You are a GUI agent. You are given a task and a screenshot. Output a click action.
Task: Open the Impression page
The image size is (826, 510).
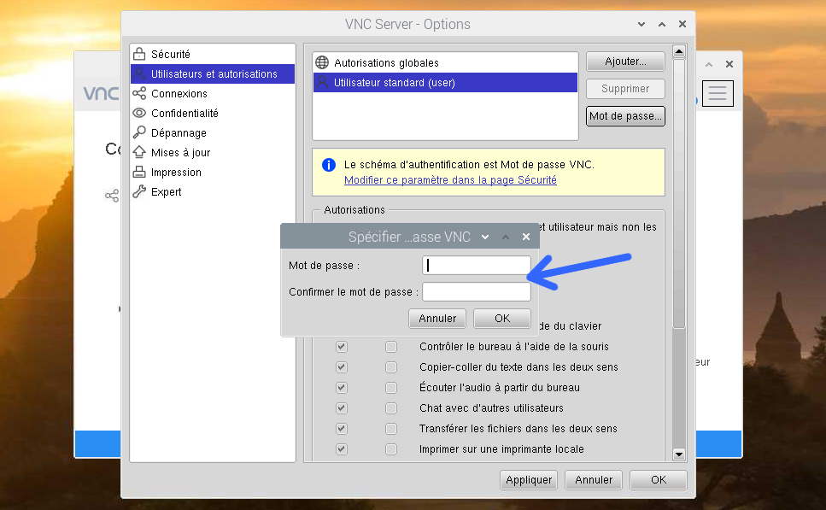(213, 172)
